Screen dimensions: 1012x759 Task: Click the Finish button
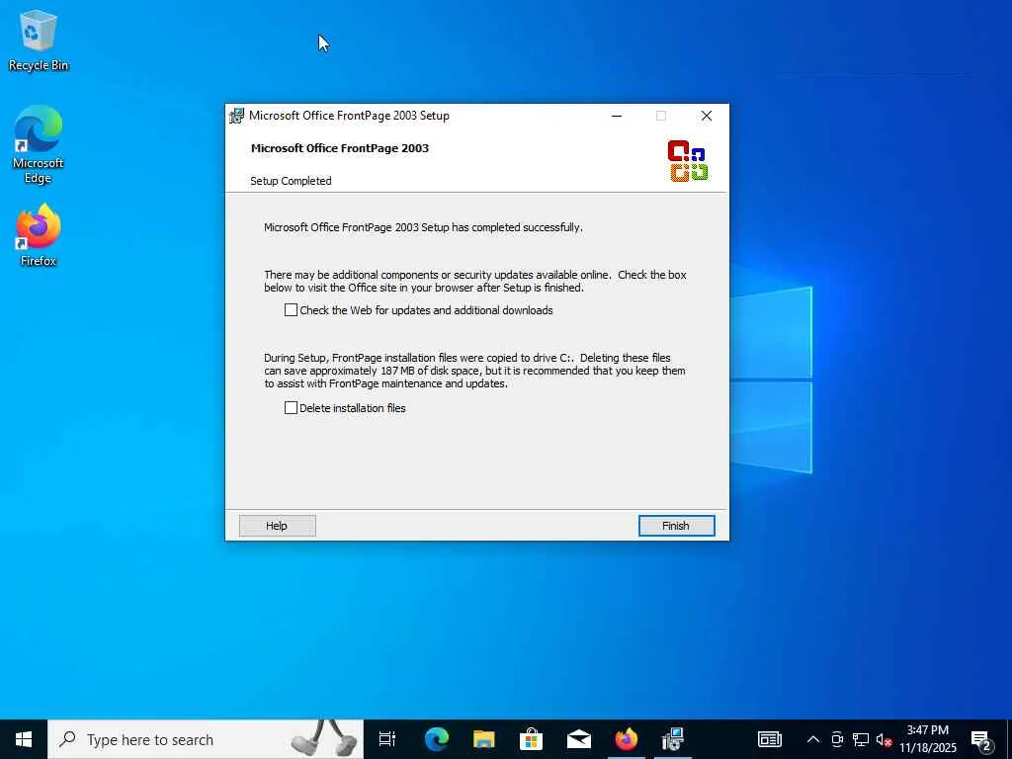676,526
